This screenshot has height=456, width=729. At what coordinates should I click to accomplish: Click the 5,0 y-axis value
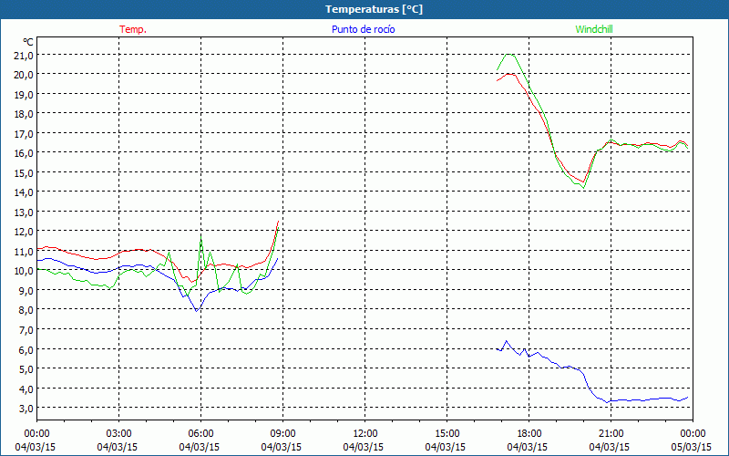26,369
